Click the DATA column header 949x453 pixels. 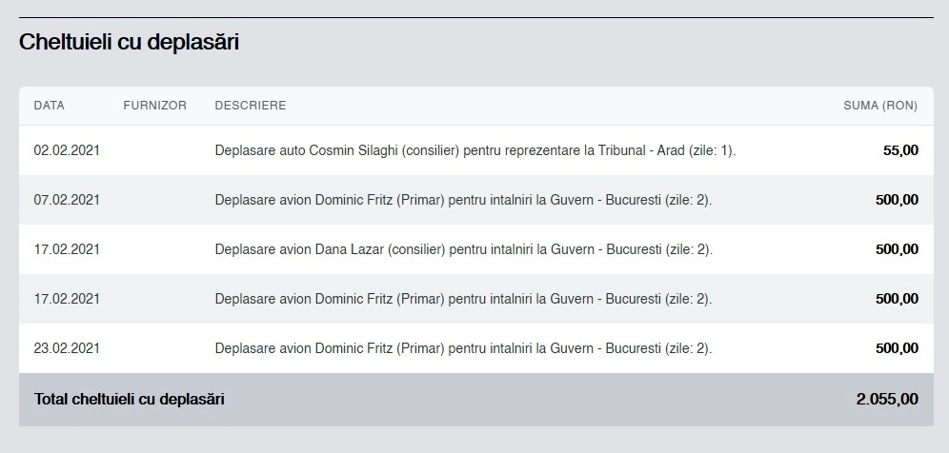pos(50,106)
